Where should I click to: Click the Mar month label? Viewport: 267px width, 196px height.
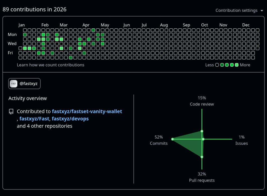click(x=64, y=25)
